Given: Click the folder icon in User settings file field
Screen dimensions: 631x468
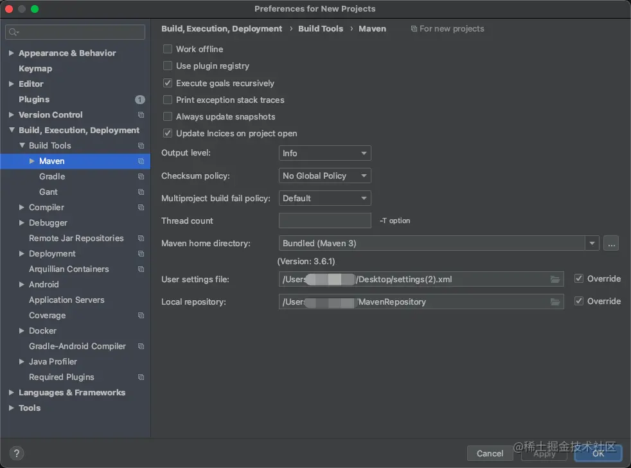Looking at the screenshot, I should coord(555,279).
